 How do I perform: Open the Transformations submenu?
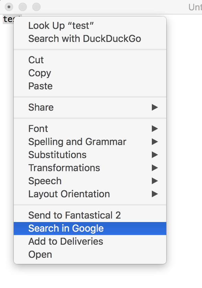click(90, 168)
